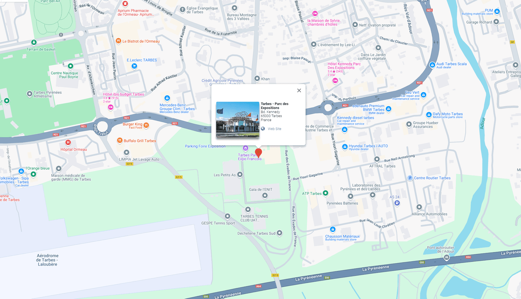This screenshot has width=521, height=299.
Task: Click the Parc des Expositions photo thumbnail
Action: [238, 120]
